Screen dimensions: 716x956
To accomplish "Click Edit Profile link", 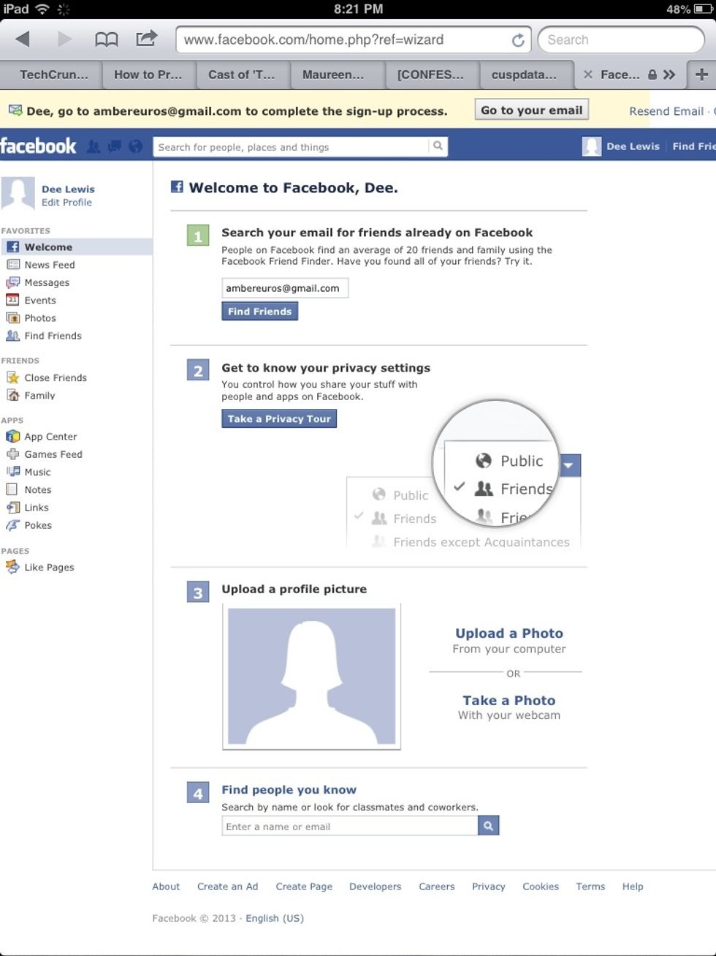I will click(x=66, y=203).
